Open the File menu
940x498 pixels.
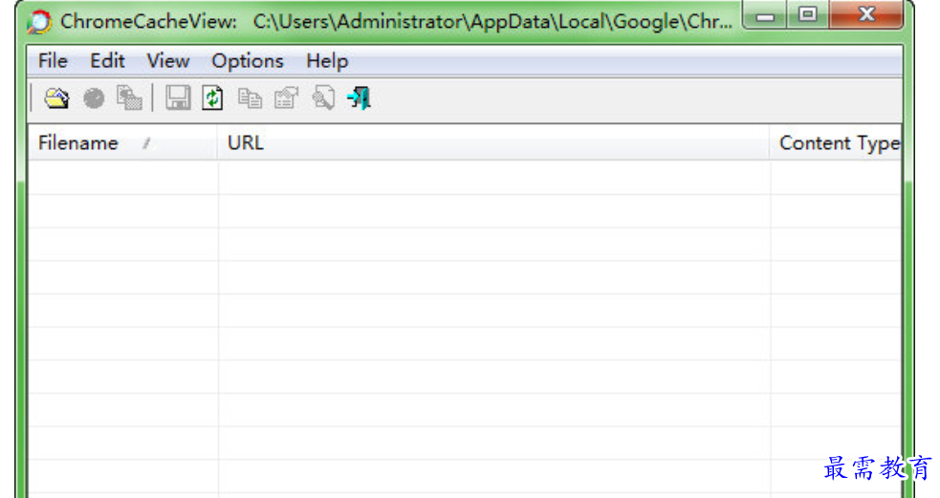53,61
